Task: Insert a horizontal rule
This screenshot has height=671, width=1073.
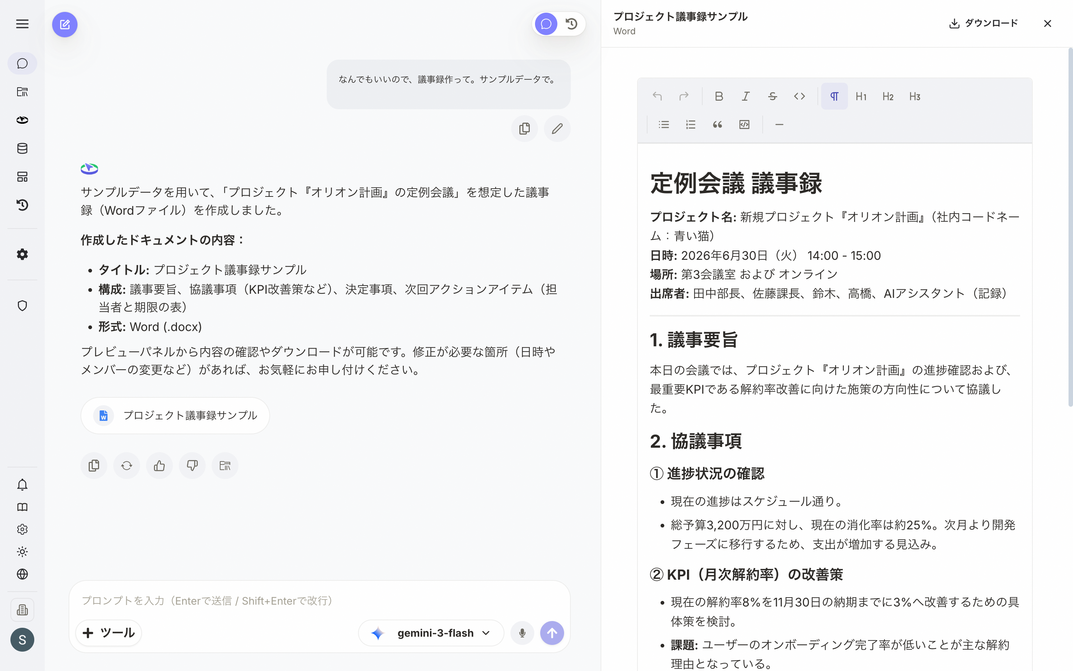Action: [x=779, y=125]
